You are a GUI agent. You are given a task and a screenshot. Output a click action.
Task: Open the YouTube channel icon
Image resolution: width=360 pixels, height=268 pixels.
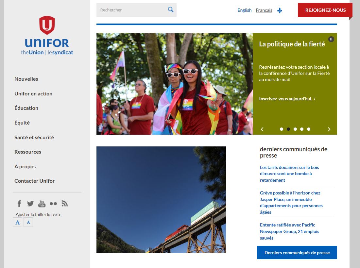[42, 204]
